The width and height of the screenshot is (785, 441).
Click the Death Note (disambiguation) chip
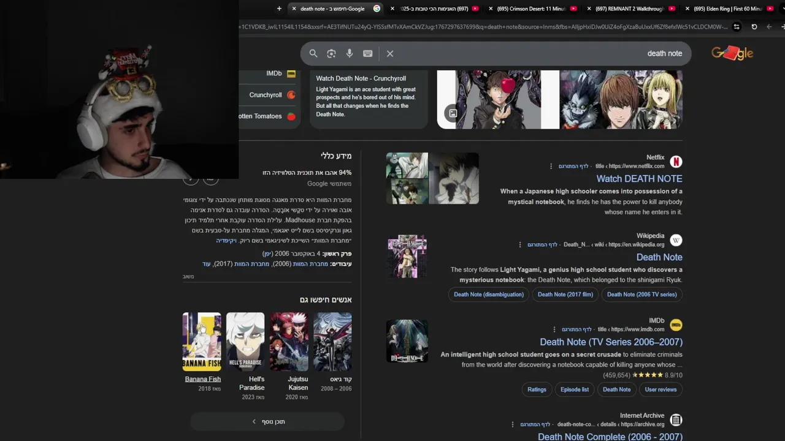coord(489,295)
